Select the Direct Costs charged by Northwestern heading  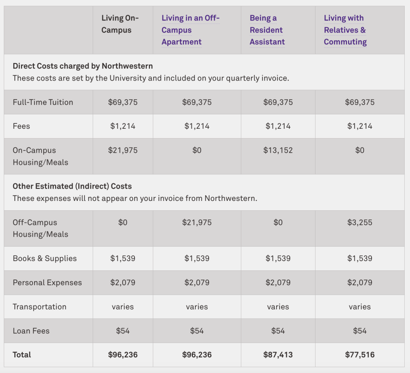pos(83,66)
